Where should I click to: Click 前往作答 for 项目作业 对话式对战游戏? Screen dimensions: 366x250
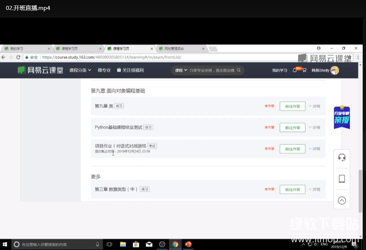tap(292, 149)
